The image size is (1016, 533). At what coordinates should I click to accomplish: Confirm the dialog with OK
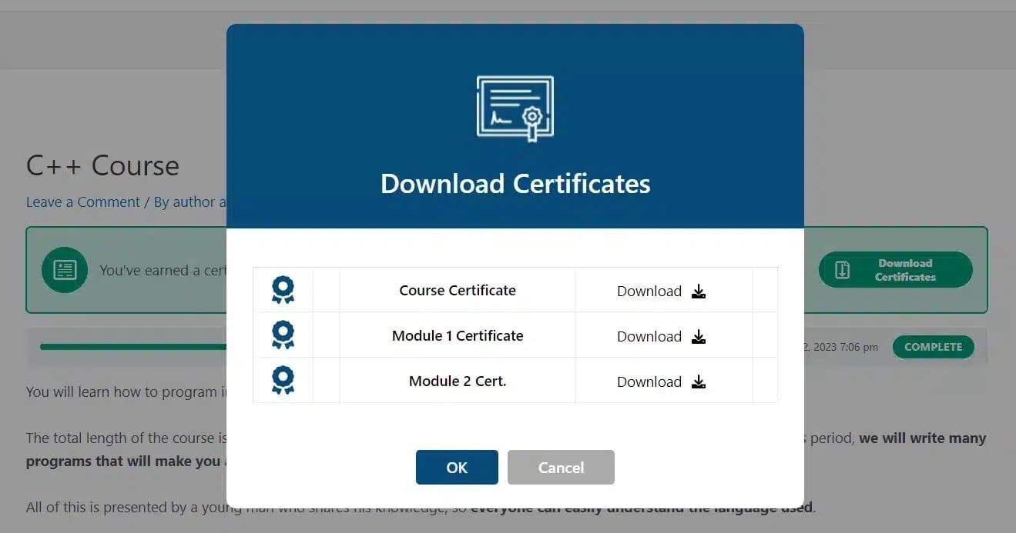click(457, 467)
